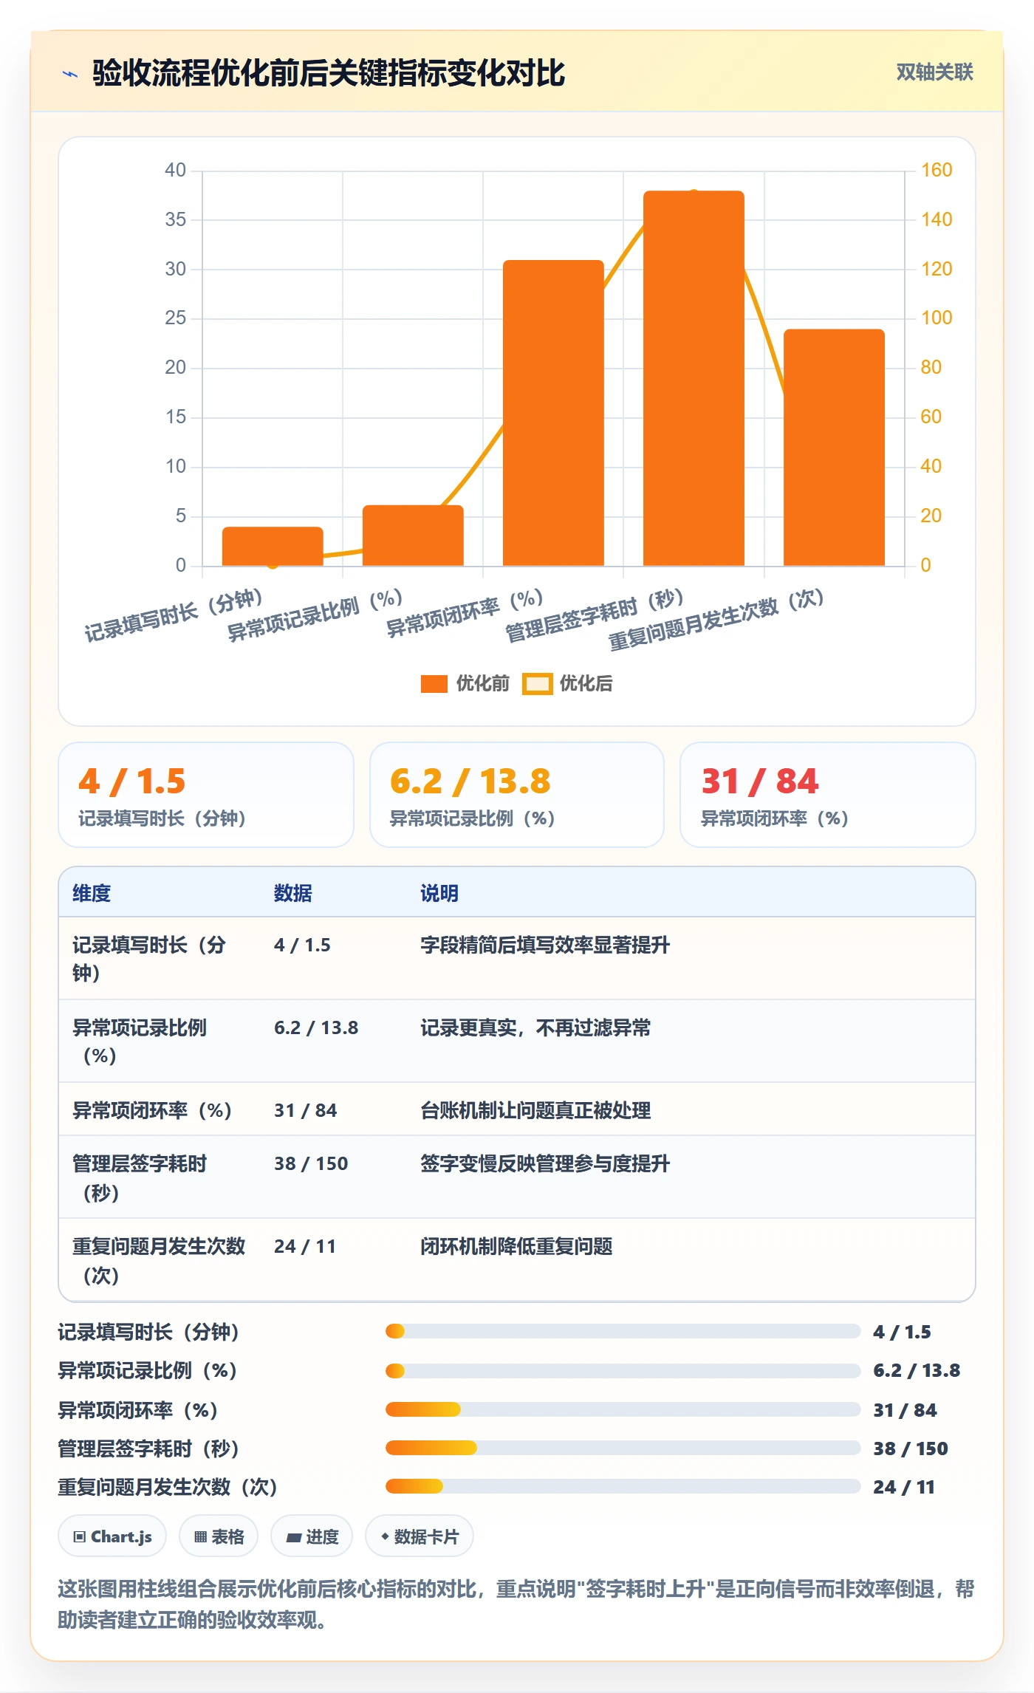Click the lightning icon beside the title
Viewport: 1034px width, 1693px height.
tap(70, 74)
